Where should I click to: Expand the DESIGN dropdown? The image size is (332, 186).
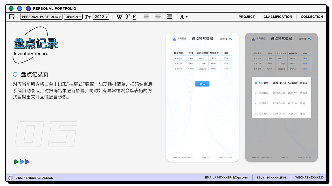coord(73,17)
